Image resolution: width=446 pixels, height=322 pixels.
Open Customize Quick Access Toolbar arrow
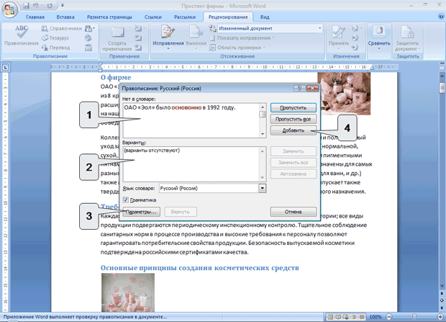pos(63,6)
